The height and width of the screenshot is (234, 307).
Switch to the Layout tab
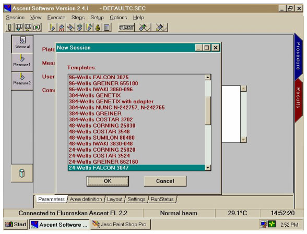click(x=114, y=199)
